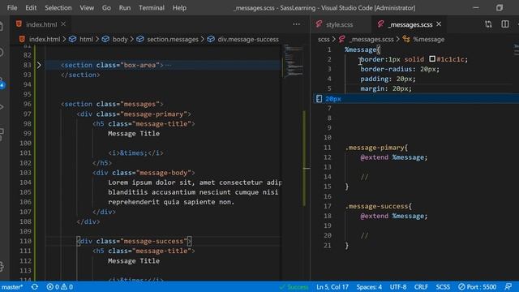Click the Synchronize Changes icon
The width and height of the screenshot is (519, 292).
35,286
